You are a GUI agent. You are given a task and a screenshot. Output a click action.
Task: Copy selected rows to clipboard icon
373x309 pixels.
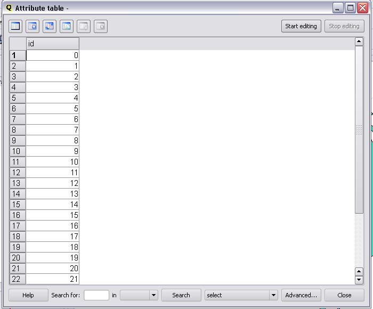coord(67,26)
